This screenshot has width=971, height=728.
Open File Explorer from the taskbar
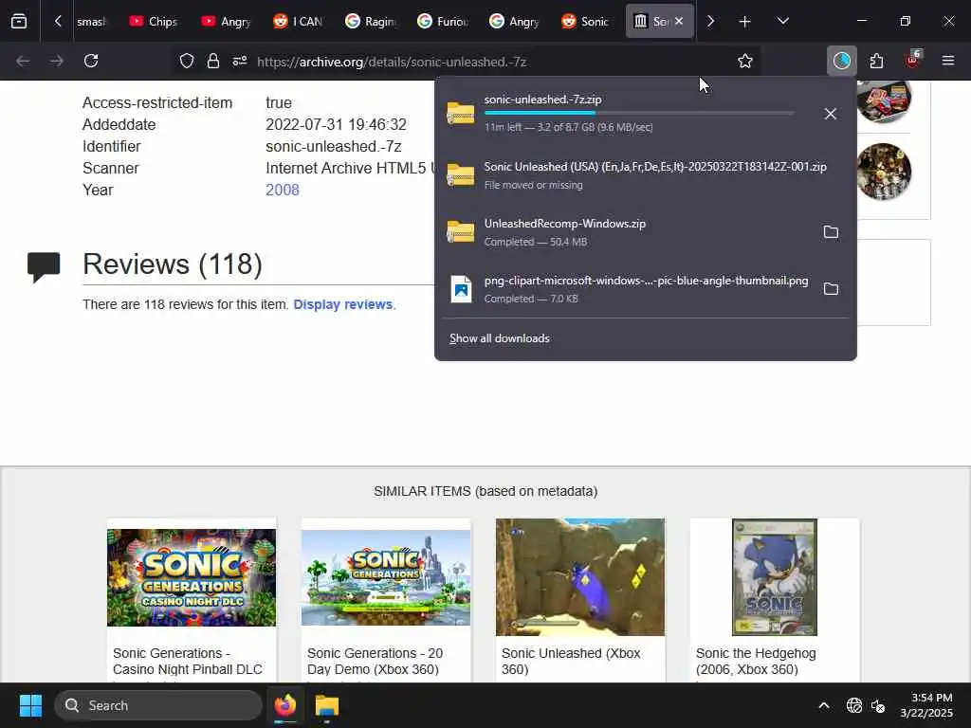[327, 705]
